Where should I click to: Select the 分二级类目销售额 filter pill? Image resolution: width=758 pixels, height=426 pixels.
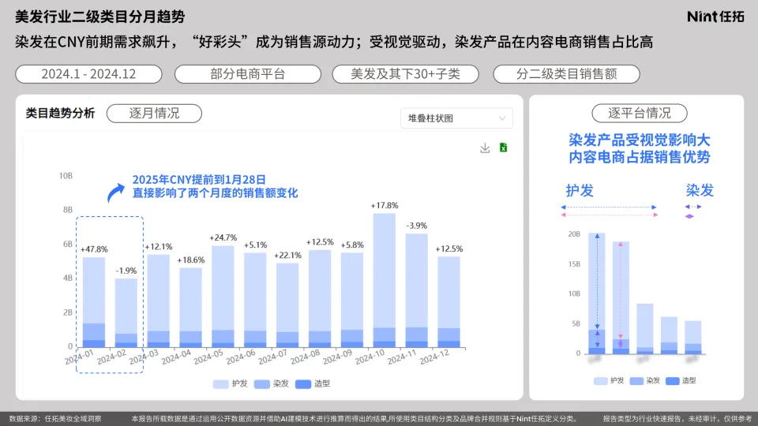566,74
